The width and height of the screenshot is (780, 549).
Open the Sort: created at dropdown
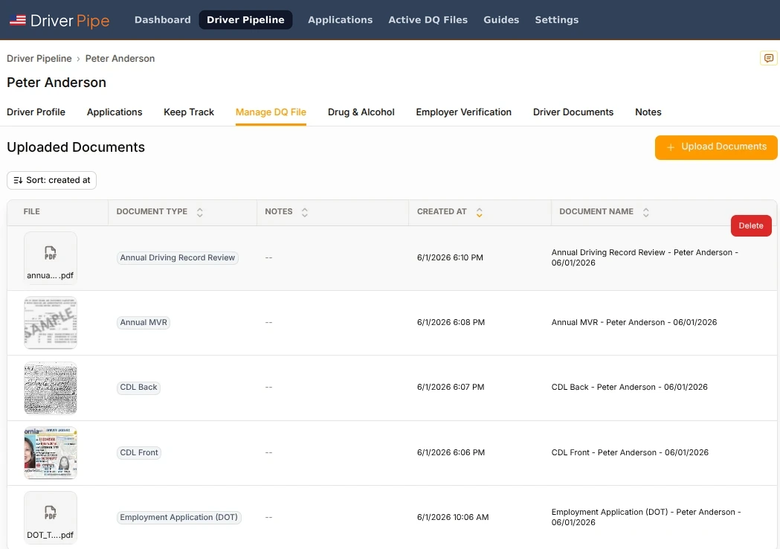coord(52,180)
